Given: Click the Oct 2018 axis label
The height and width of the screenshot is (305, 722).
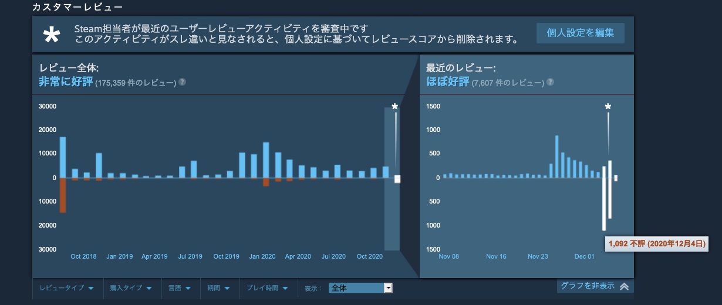Looking at the screenshot, I should (x=83, y=256).
